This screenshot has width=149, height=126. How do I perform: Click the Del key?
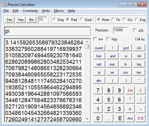130,90
